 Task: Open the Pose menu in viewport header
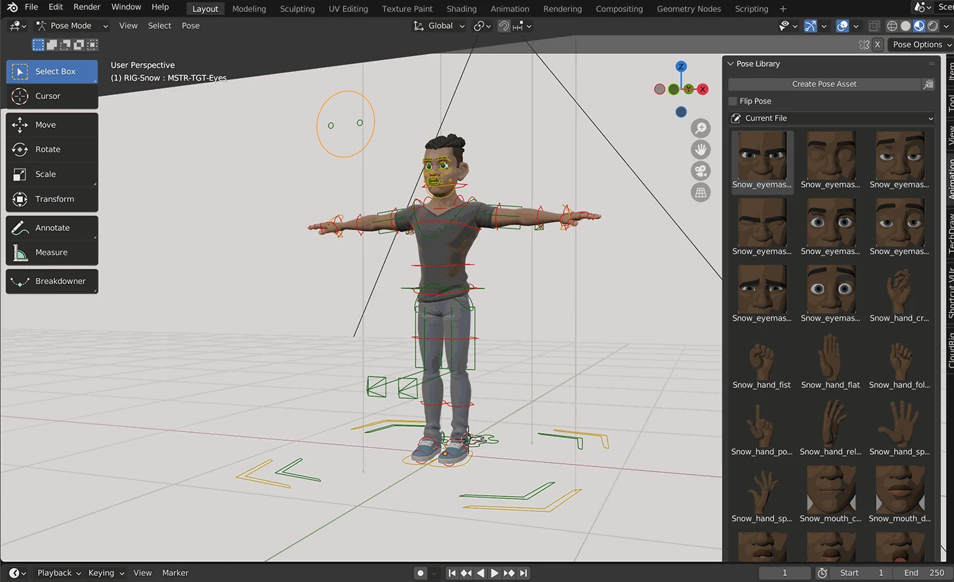191,26
